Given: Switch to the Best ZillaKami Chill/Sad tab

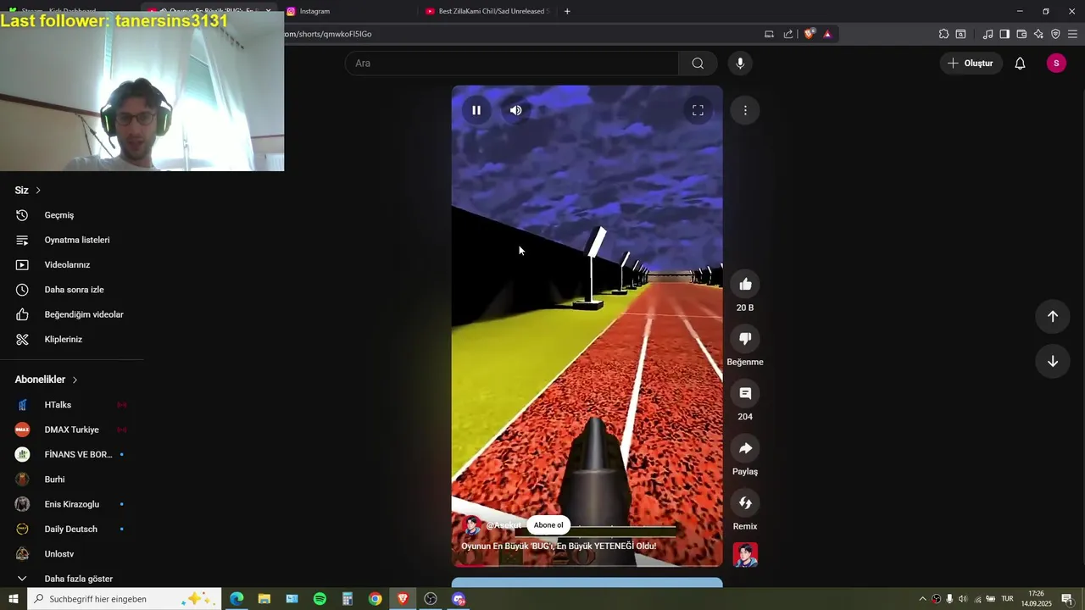Looking at the screenshot, I should coord(487,11).
